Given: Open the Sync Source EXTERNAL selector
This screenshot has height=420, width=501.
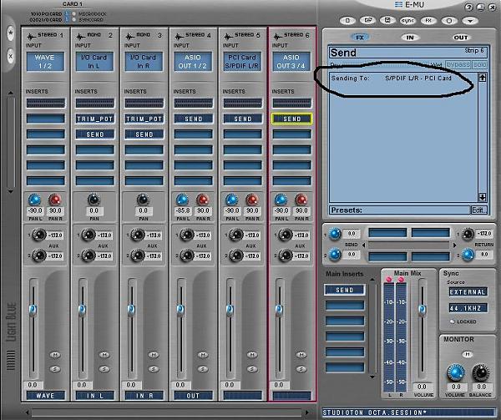Looking at the screenshot, I should coord(467,292).
